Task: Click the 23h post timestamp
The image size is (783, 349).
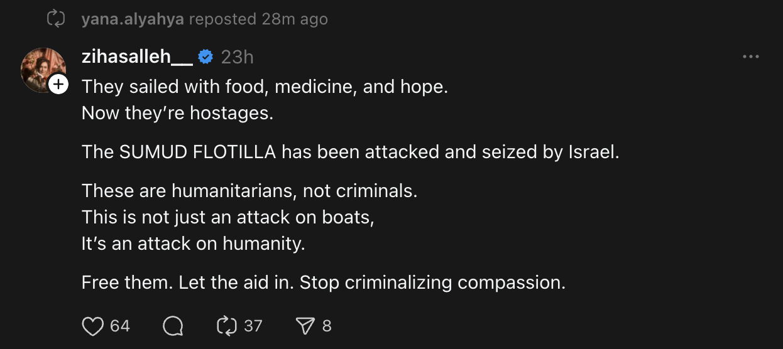Action: pos(237,57)
